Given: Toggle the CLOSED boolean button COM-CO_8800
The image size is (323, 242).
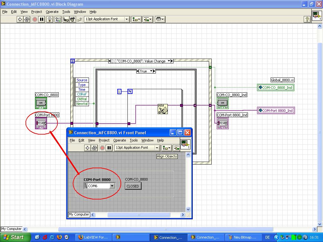Looking at the screenshot, I should [x=133, y=186].
